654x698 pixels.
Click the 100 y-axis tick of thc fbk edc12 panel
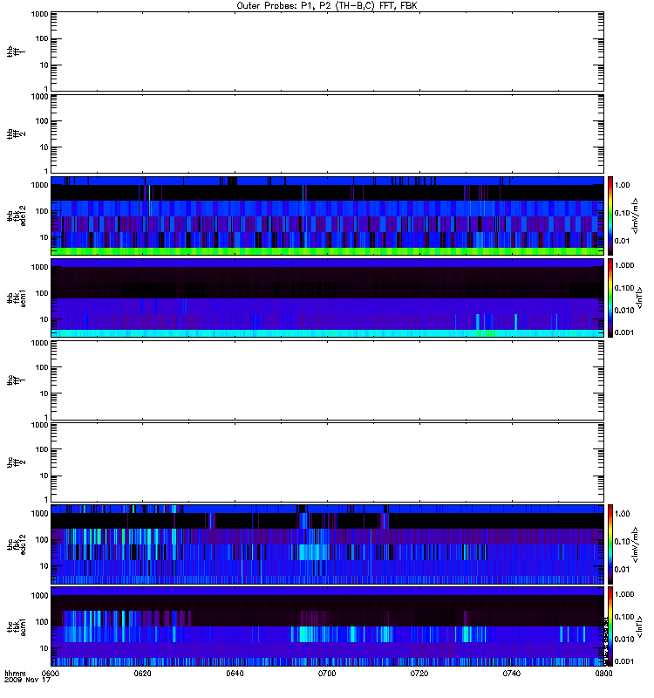pyautogui.click(x=42, y=540)
